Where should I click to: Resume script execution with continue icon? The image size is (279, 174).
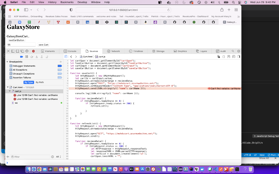[x=22, y=57]
